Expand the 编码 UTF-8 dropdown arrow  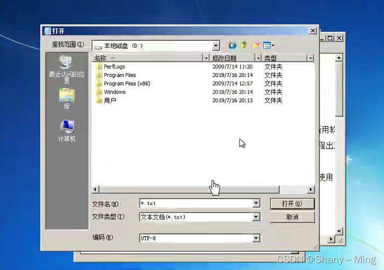pyautogui.click(x=256, y=238)
